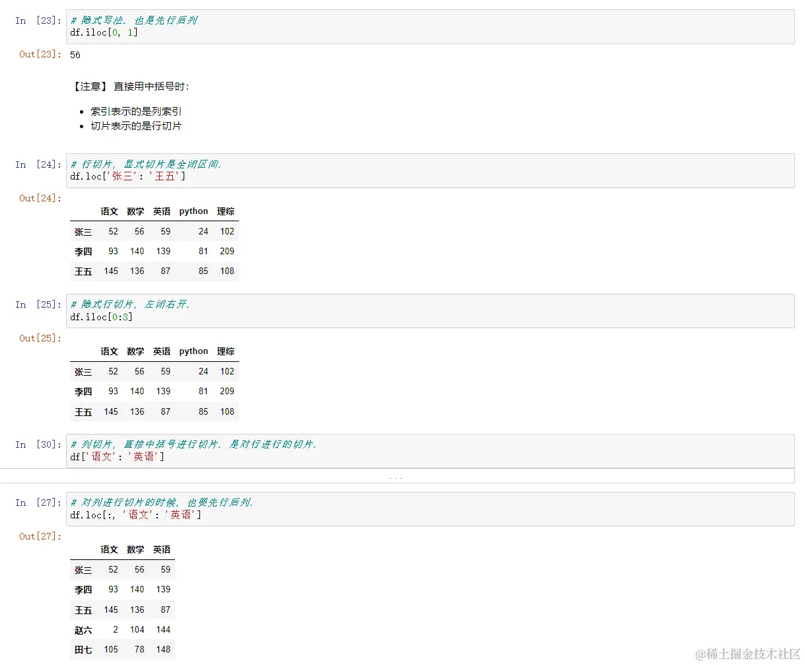Select the code cell df.iloc[0:3]
The image size is (805, 665).
[x=430, y=311]
